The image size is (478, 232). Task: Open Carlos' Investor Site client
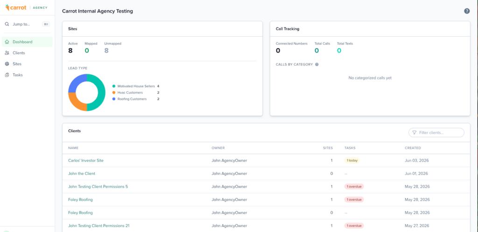coord(86,161)
